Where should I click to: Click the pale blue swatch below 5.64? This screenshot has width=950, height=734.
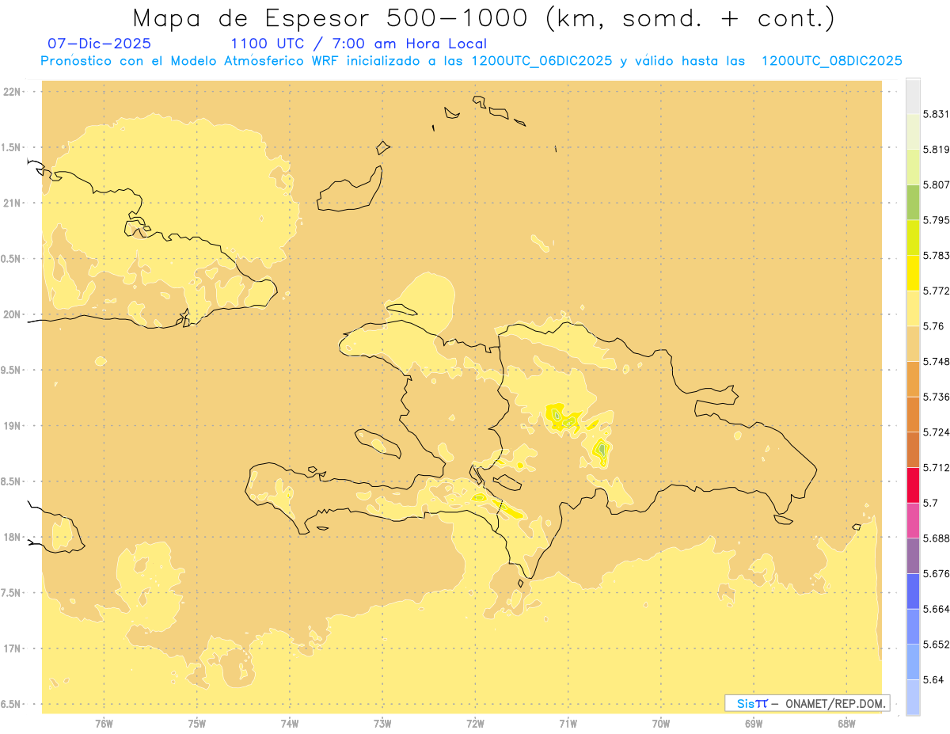(x=913, y=697)
